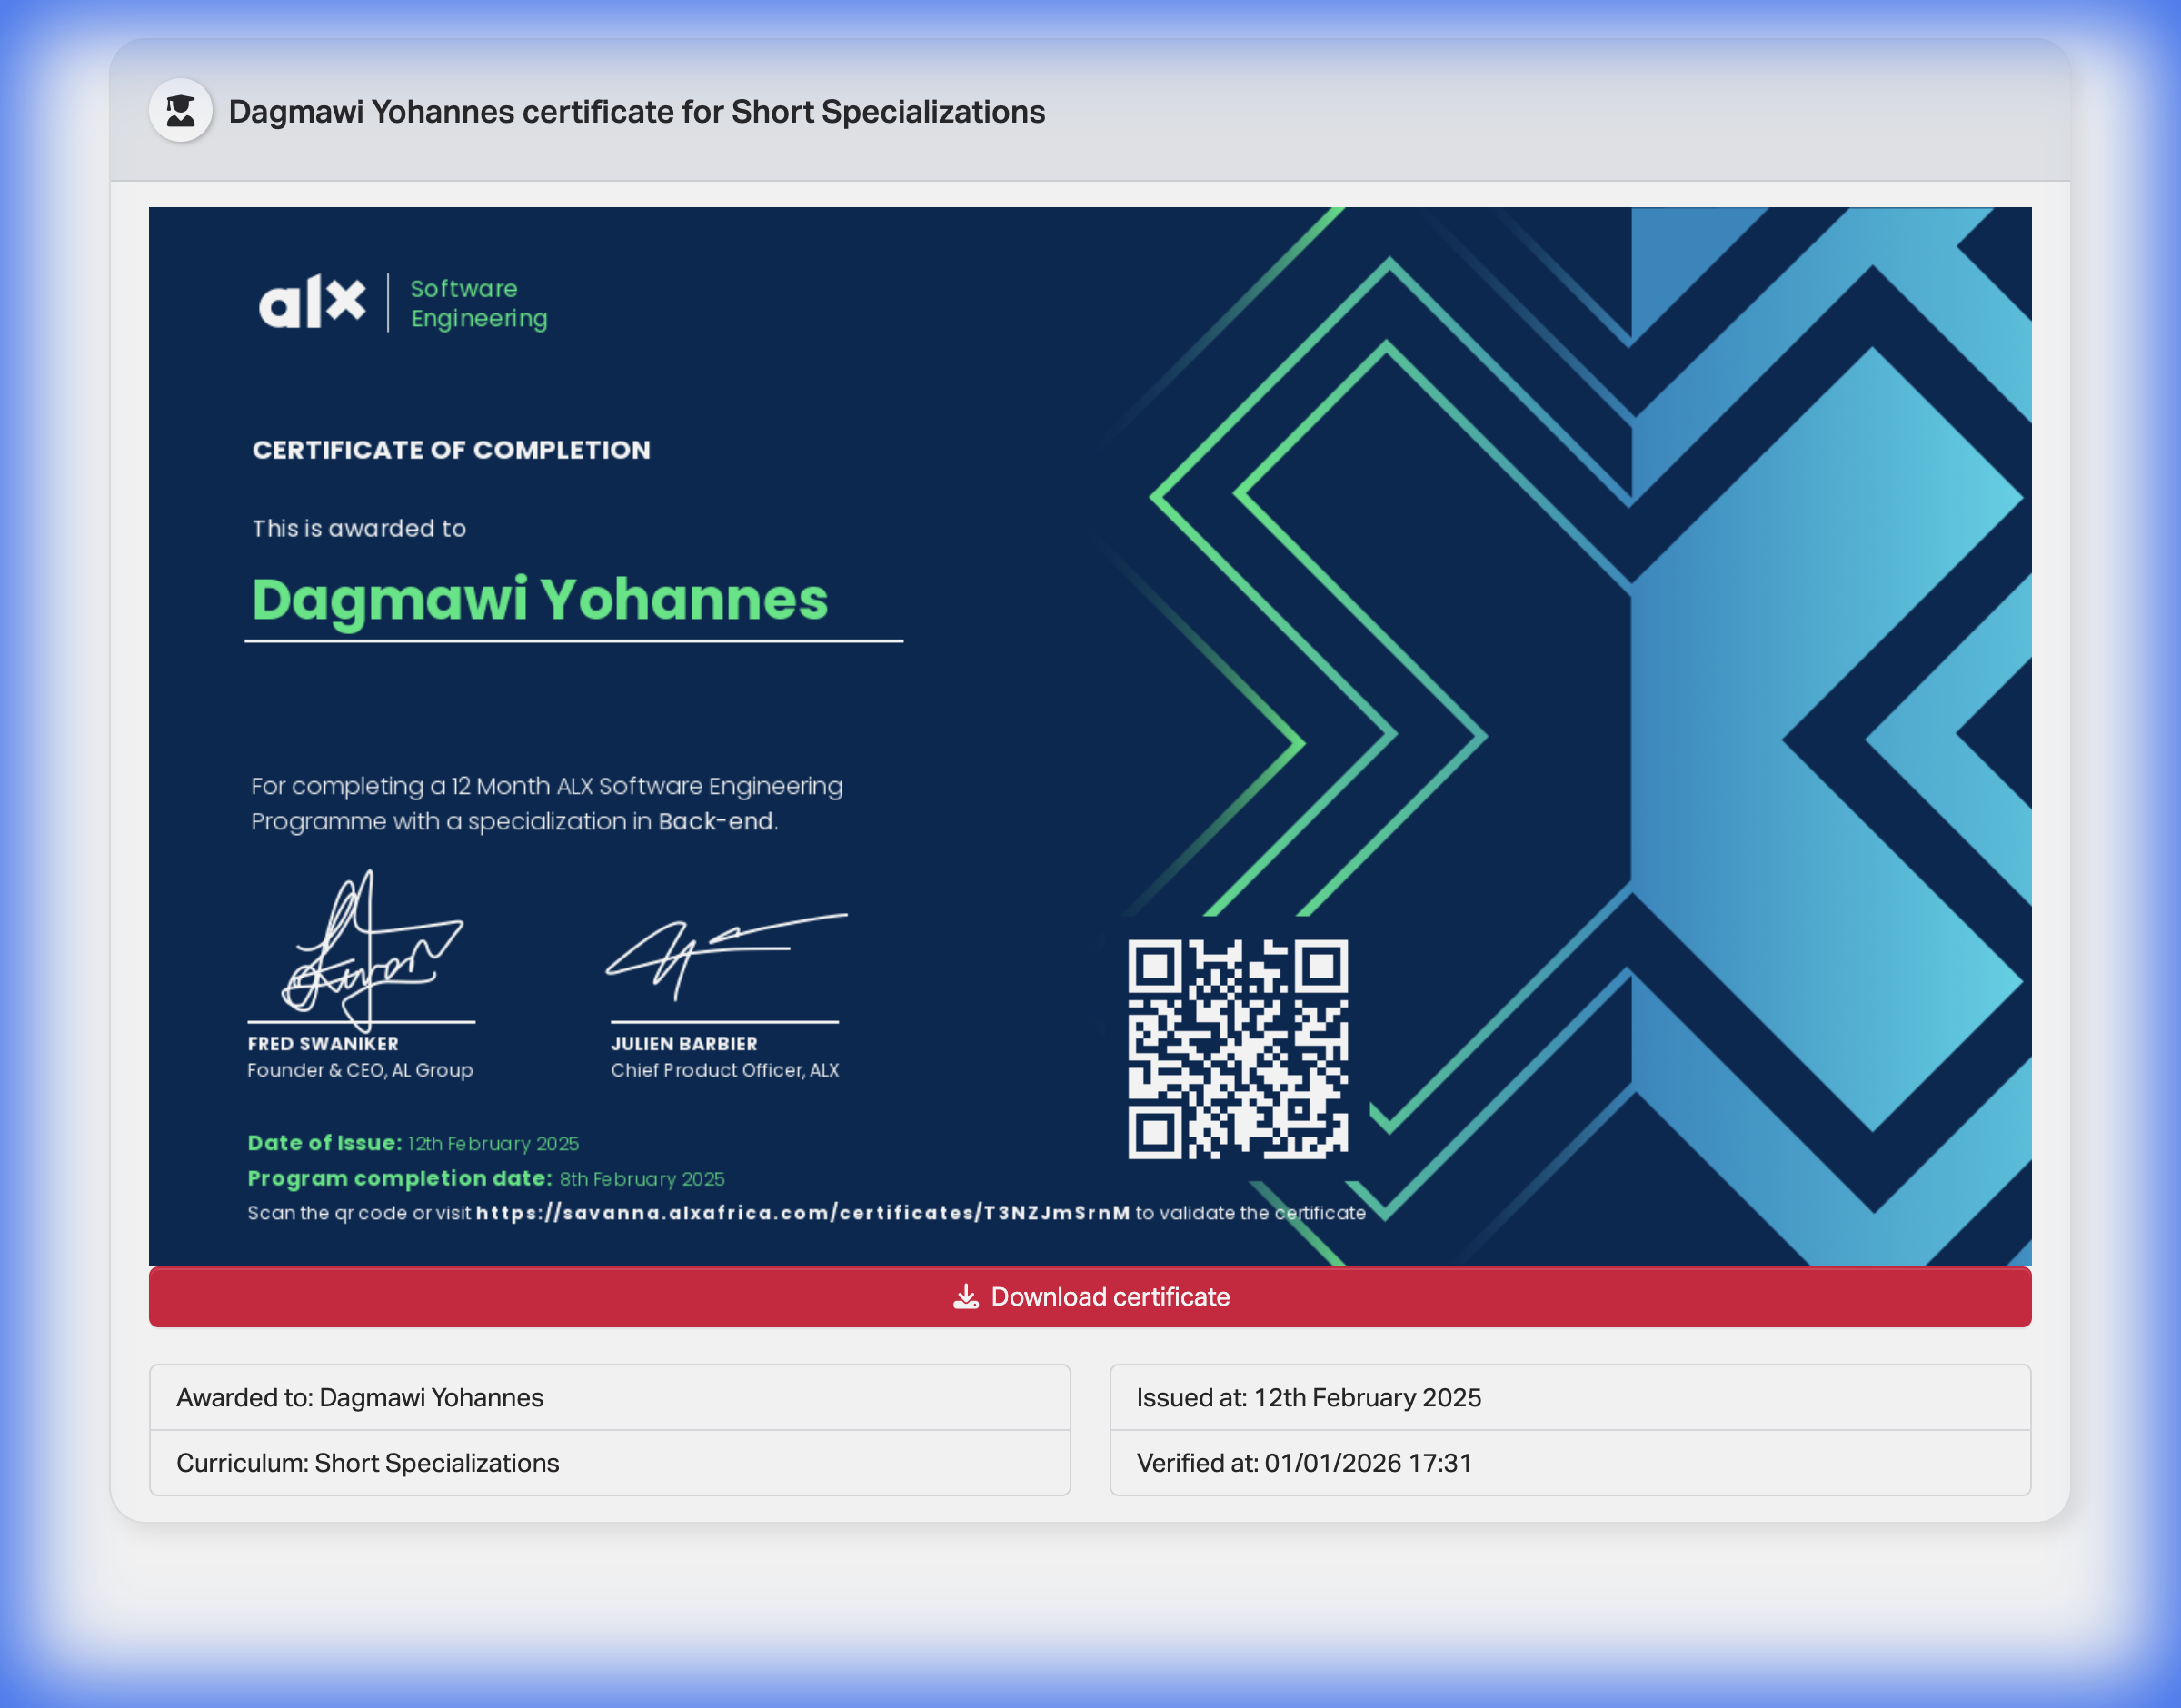Click 'This is awarded to' text
Viewport: 2181px width, 1708px height.
point(359,528)
